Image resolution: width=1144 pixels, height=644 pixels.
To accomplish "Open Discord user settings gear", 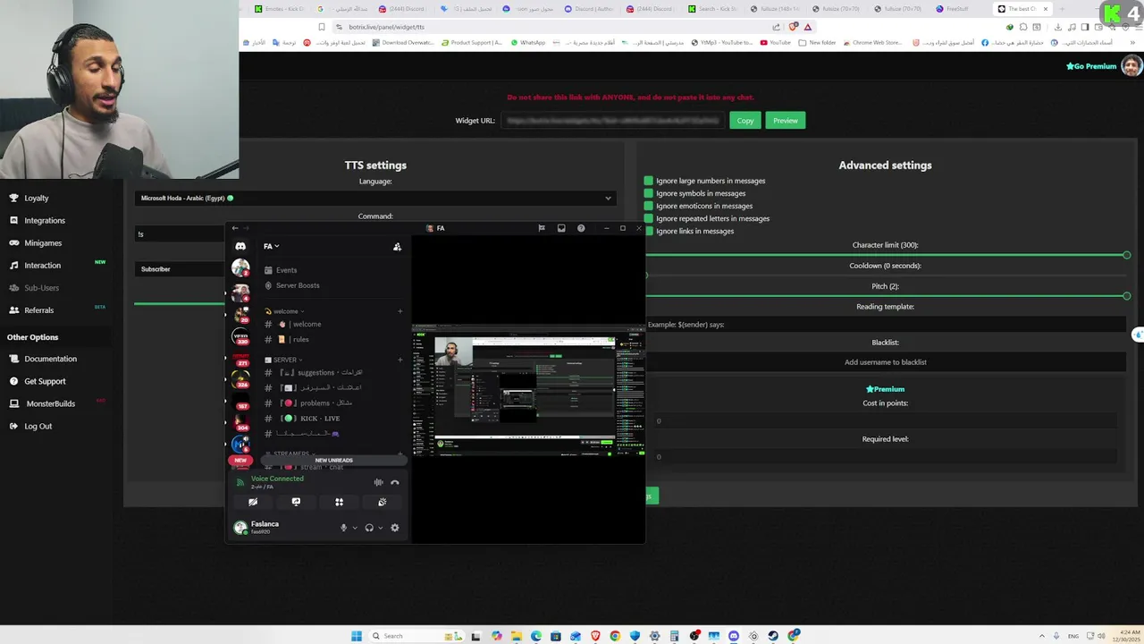I will [395, 528].
